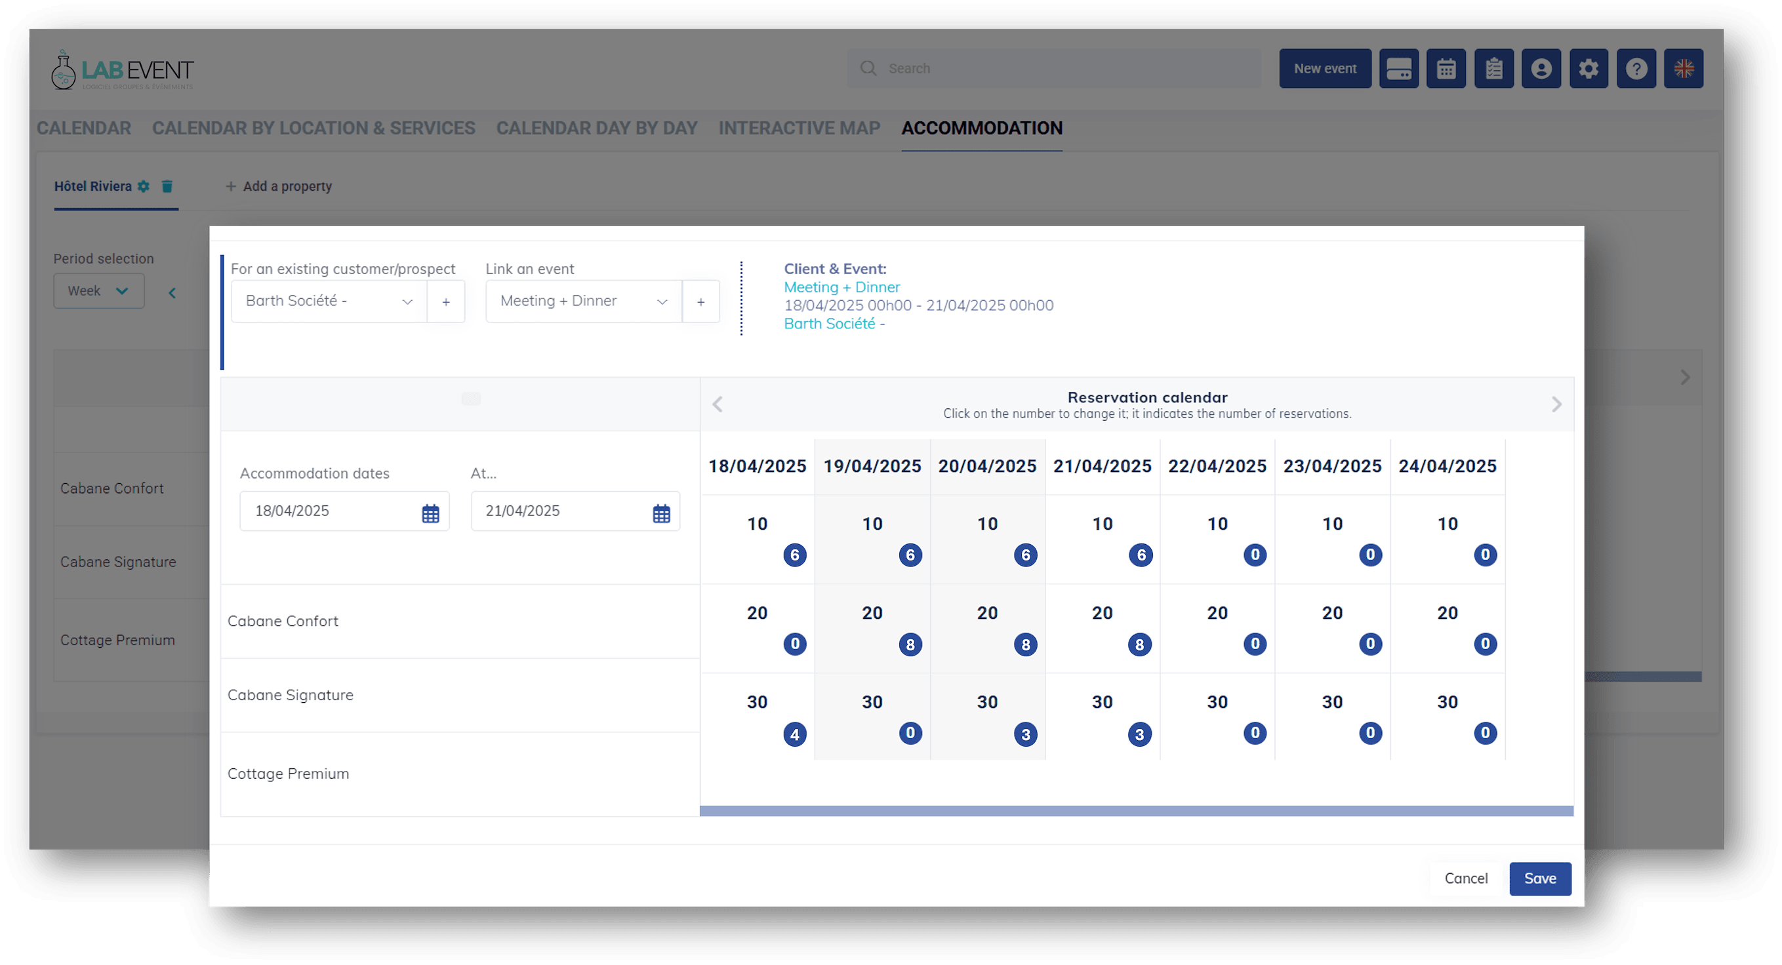Switch to Calendar Day by Day tab
Viewport: 1782px width, 965px height.
click(596, 128)
